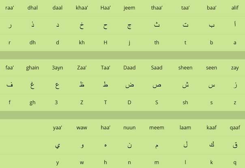
Task: Click the Arabic glyph for raa'
Action: pos(10,26)
